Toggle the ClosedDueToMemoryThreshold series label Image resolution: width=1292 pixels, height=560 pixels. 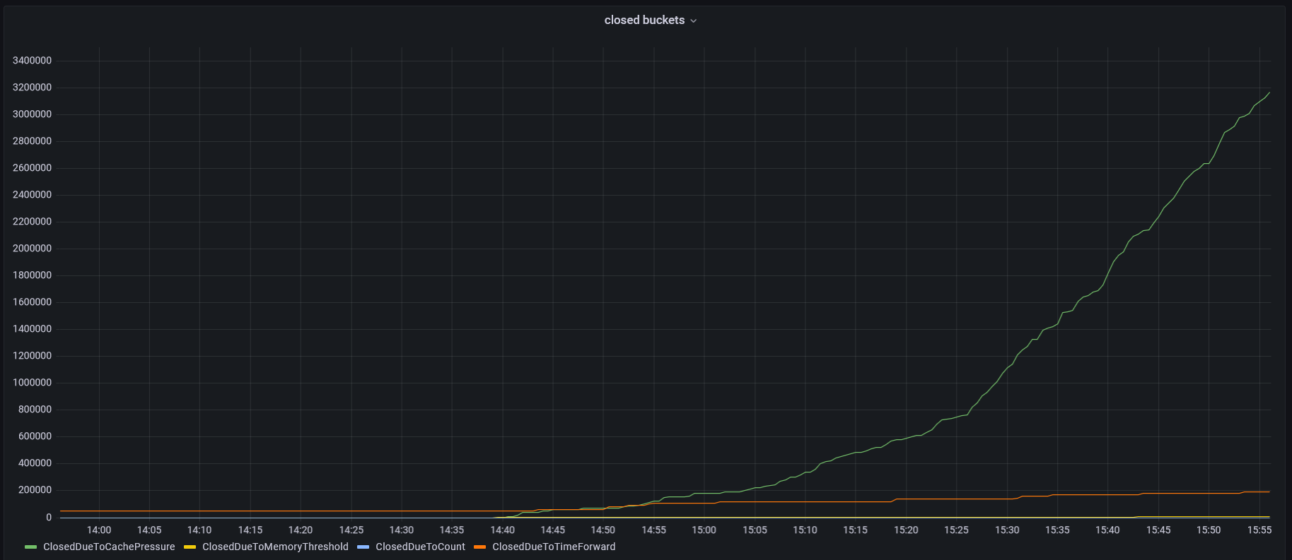(275, 547)
